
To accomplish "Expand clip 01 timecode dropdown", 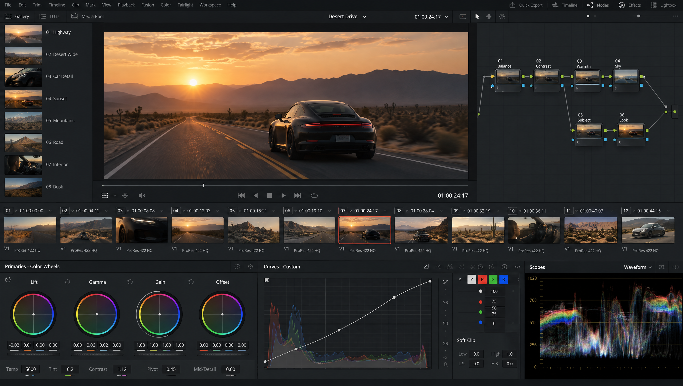I will pyautogui.click(x=50, y=211).
